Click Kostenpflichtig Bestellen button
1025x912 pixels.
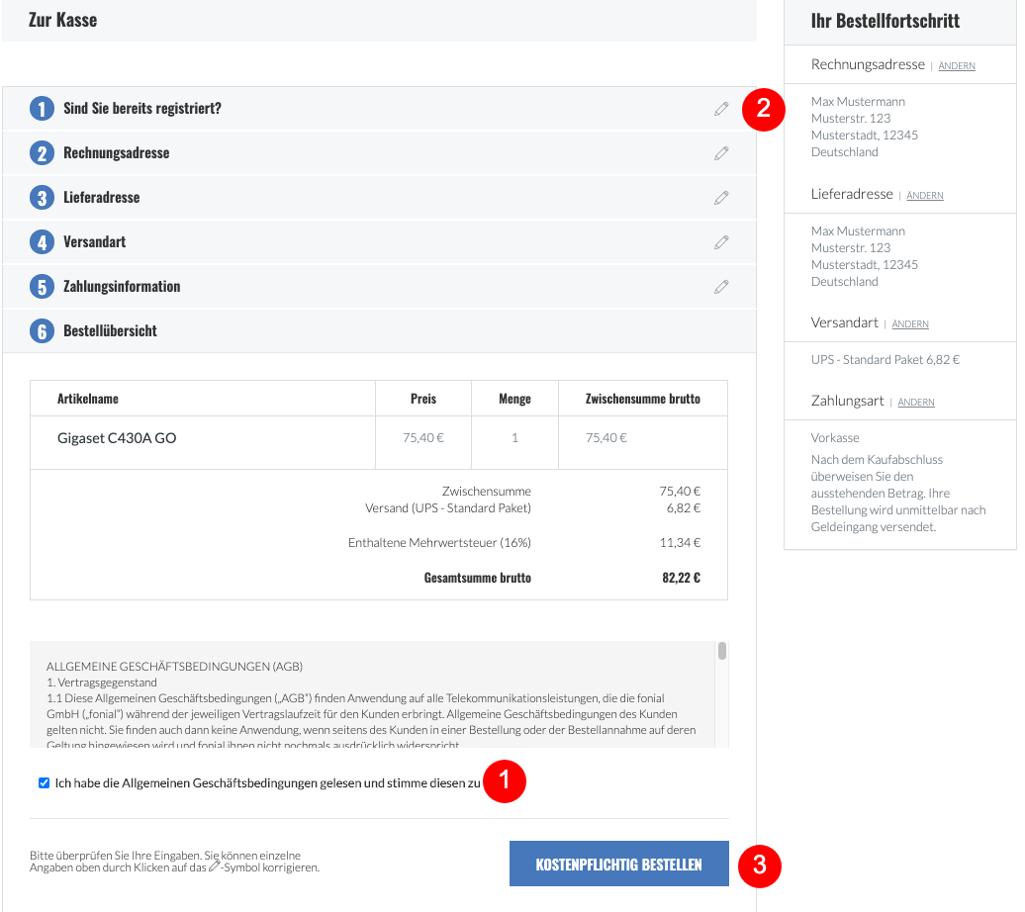point(618,864)
